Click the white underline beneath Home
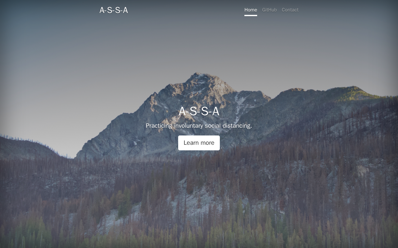 pos(251,15)
